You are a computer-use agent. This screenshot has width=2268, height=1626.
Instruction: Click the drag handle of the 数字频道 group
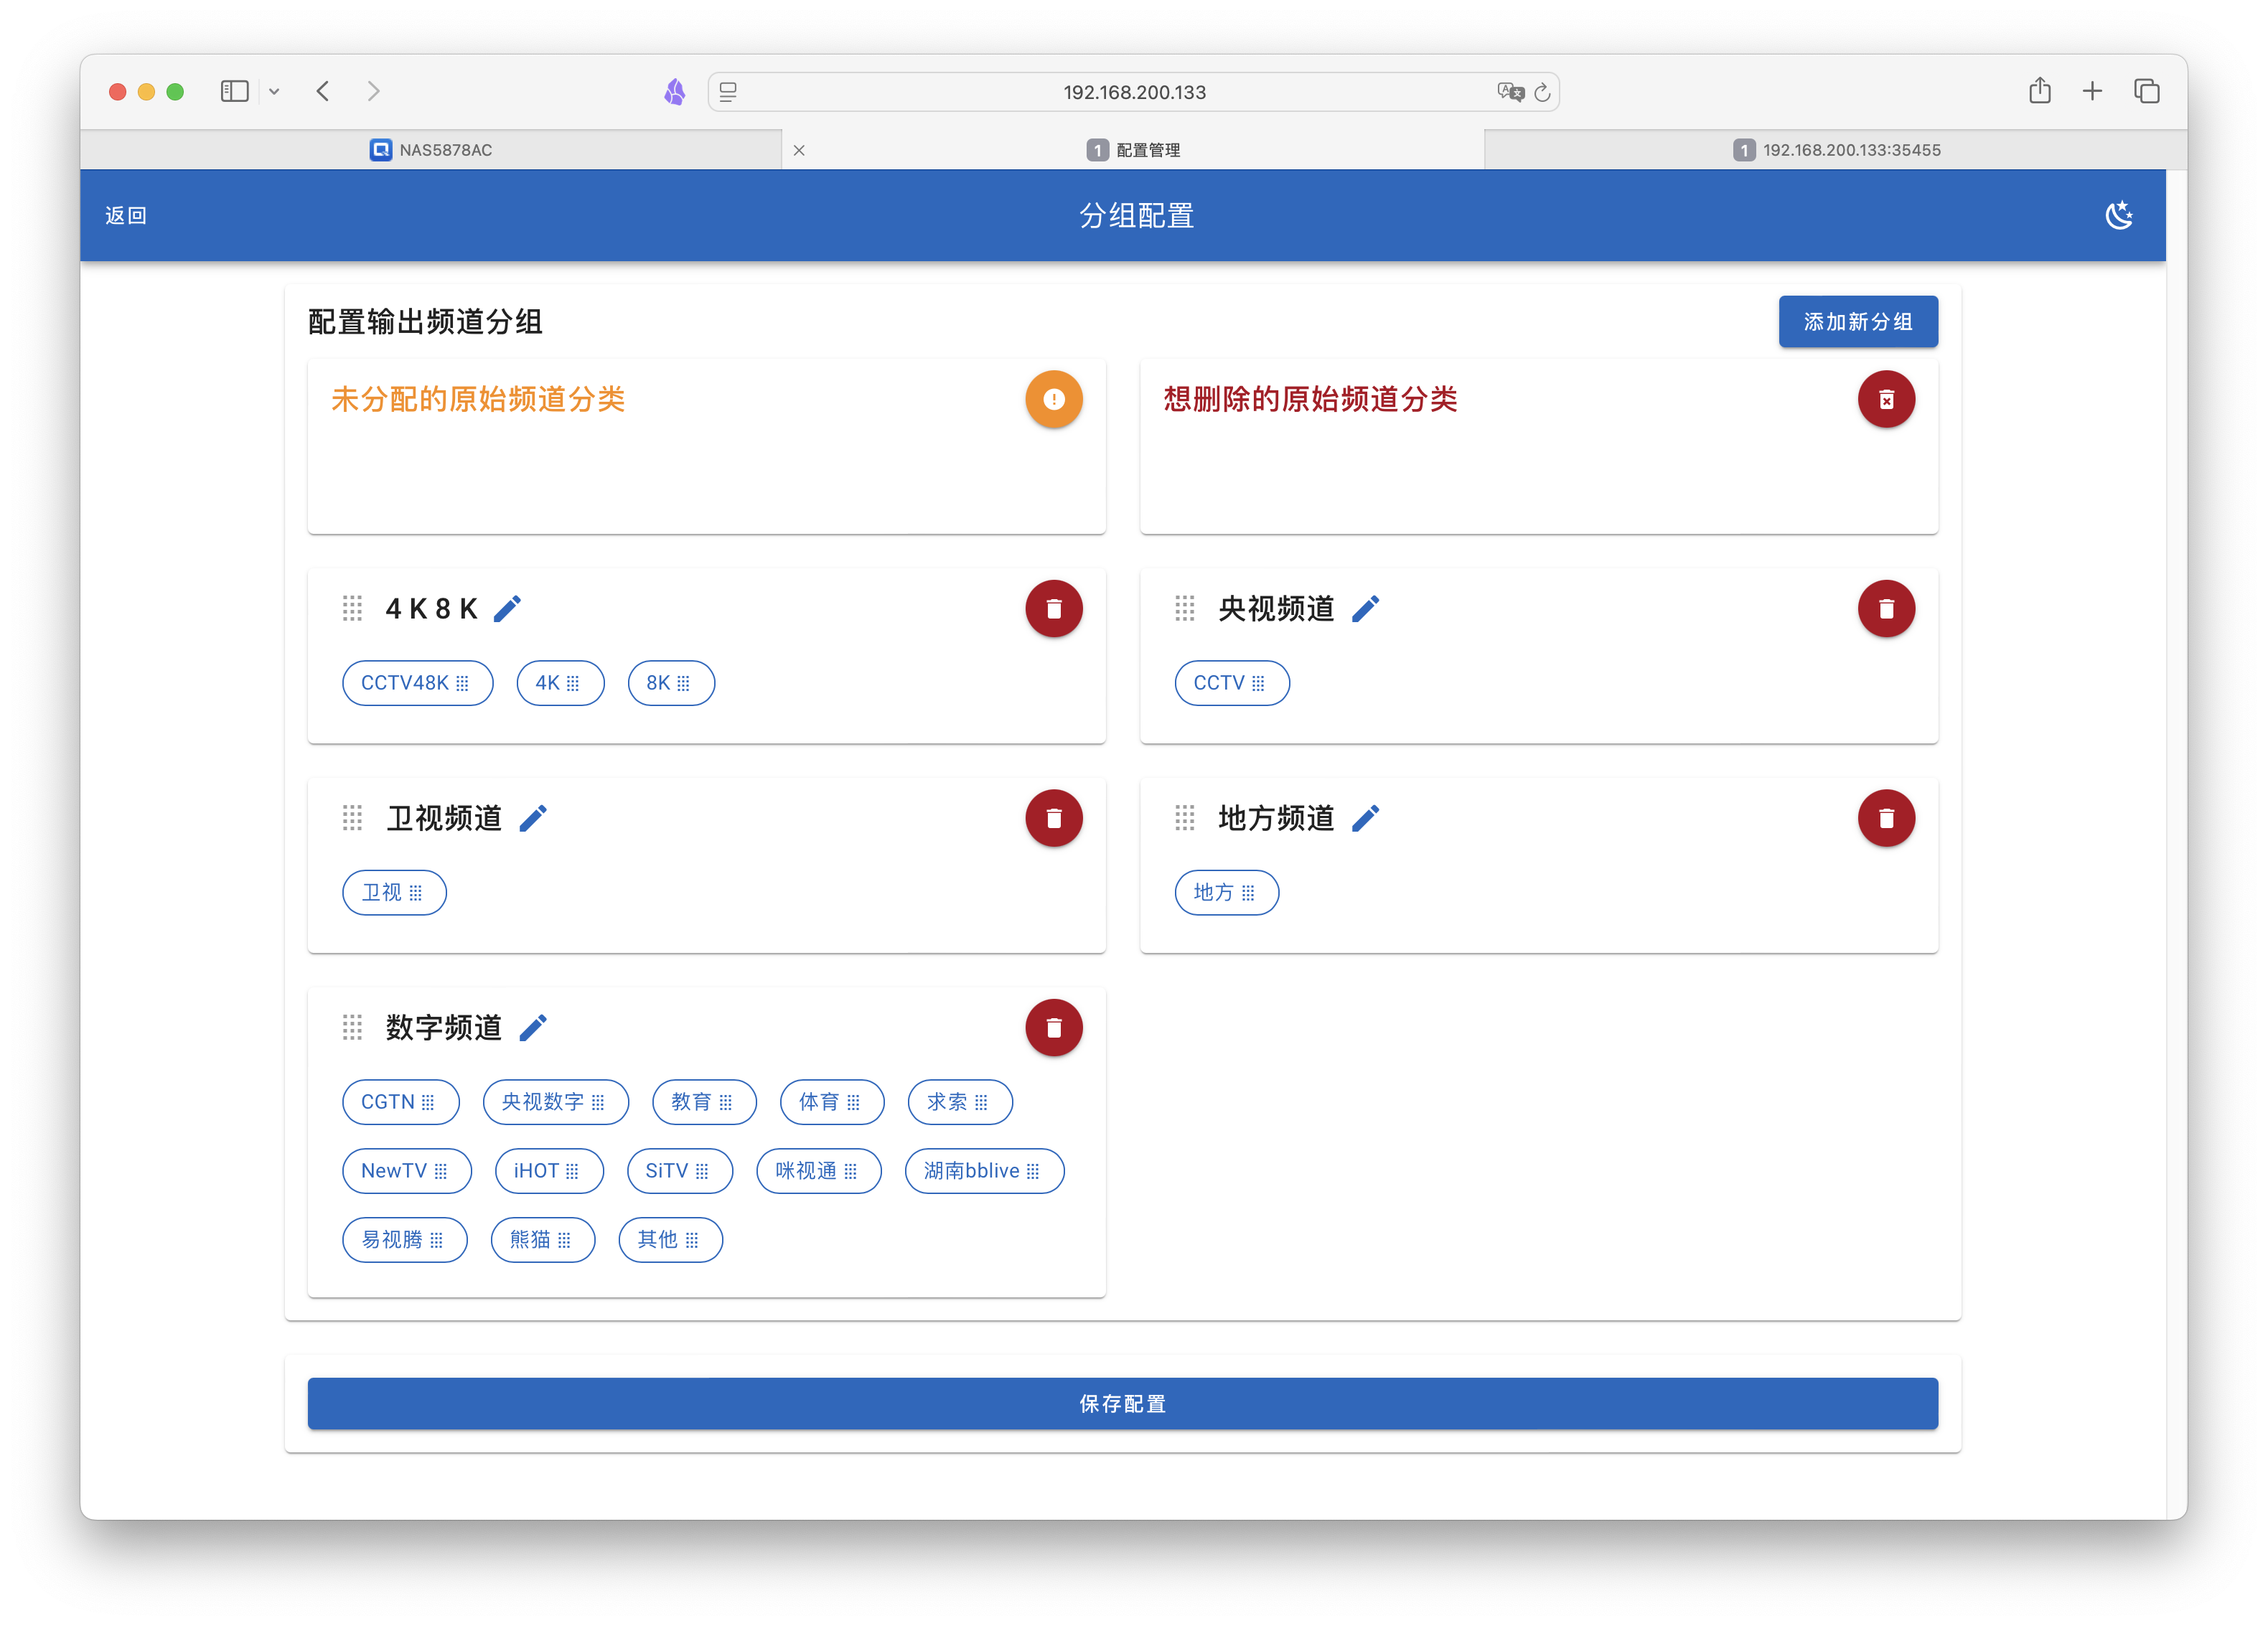coord(352,1026)
